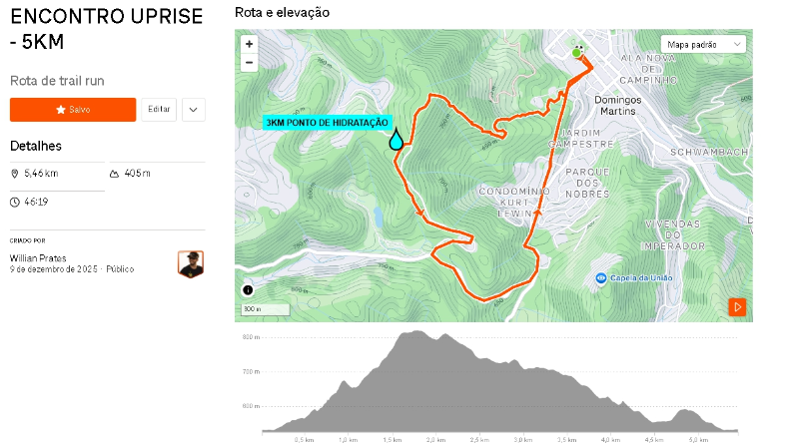Click the map info icon
This screenshot has height=446, width=799.
248,291
